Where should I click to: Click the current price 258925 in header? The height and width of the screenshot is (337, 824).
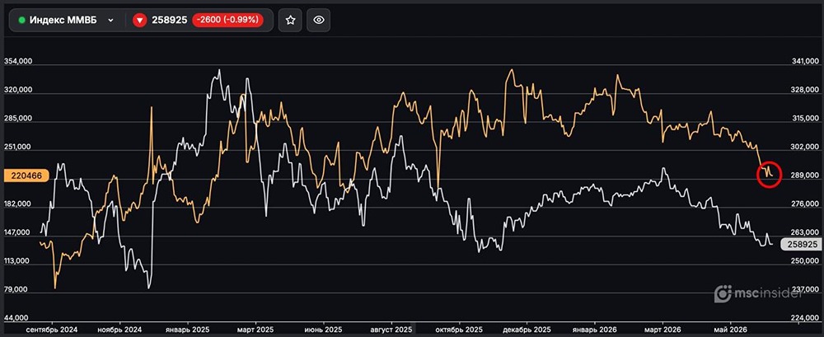click(169, 20)
